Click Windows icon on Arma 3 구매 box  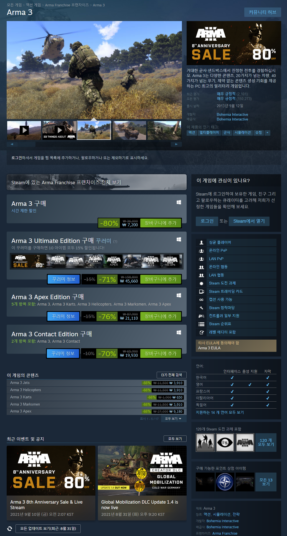(x=179, y=202)
